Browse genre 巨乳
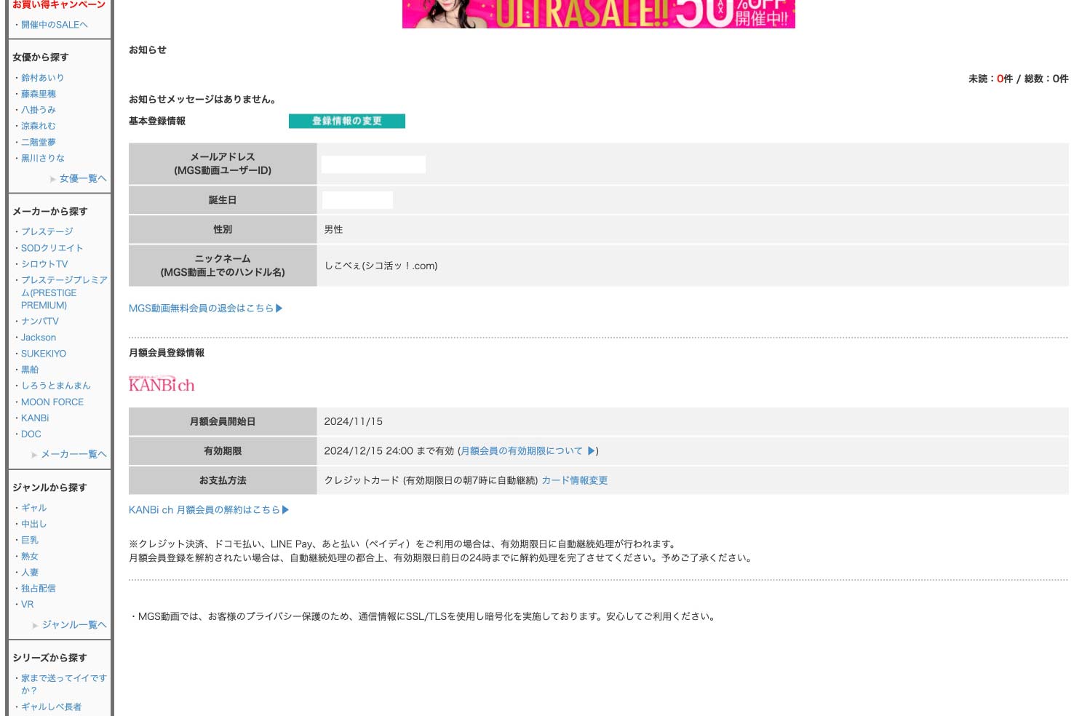This screenshot has height=716, width=1074. pos(30,540)
